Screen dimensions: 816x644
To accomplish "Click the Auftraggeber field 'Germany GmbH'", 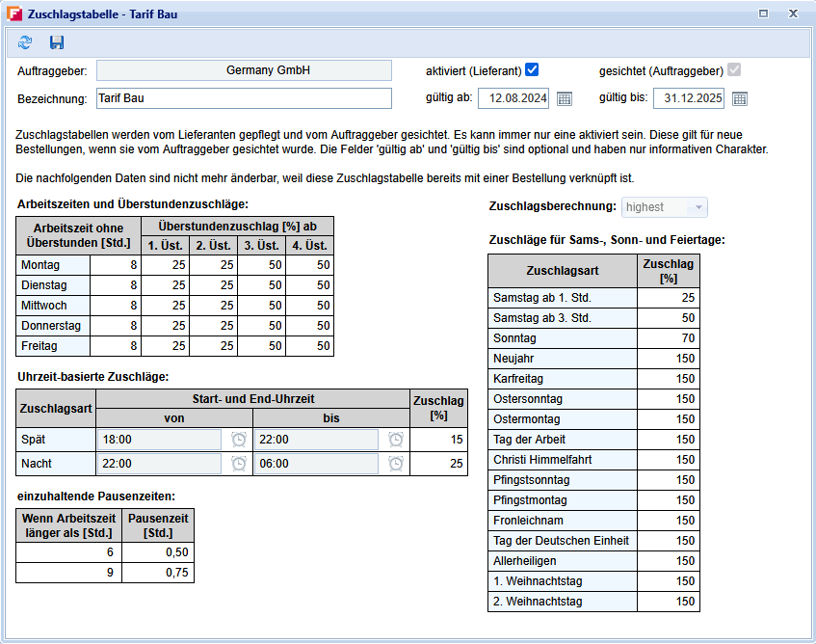I will click(x=243, y=70).
